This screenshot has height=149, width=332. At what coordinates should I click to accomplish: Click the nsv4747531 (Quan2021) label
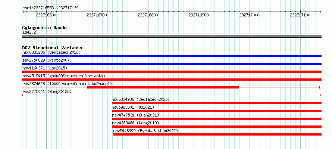(x=135, y=115)
